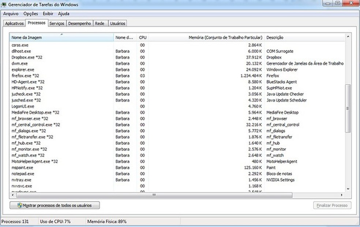Switch to the Aplicativos tab
The width and height of the screenshot is (360, 227).
[14, 23]
